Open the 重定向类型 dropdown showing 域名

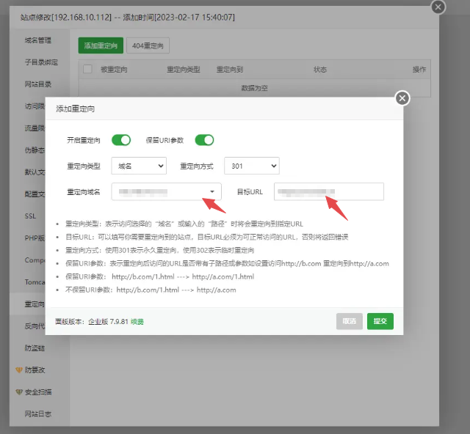tap(139, 166)
